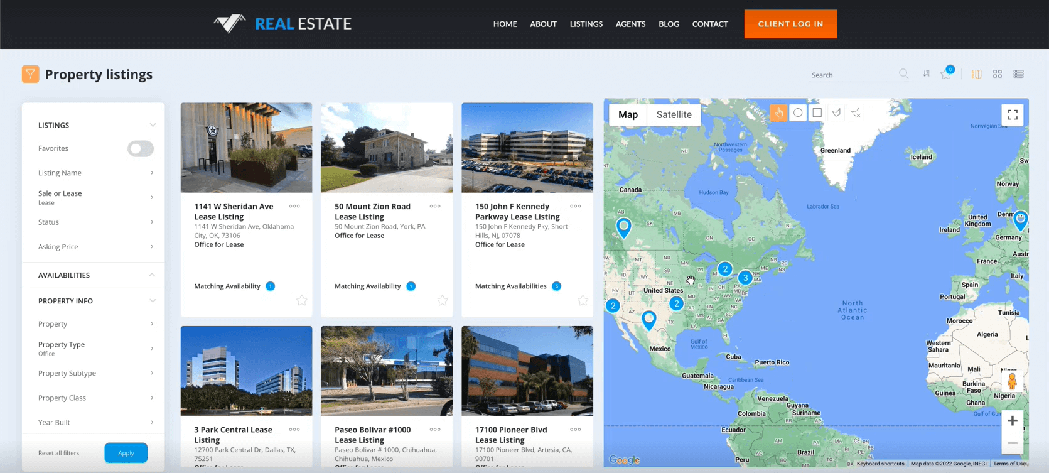The height and width of the screenshot is (473, 1049).
Task: Open the CONTACT nav link
Action: [710, 24]
